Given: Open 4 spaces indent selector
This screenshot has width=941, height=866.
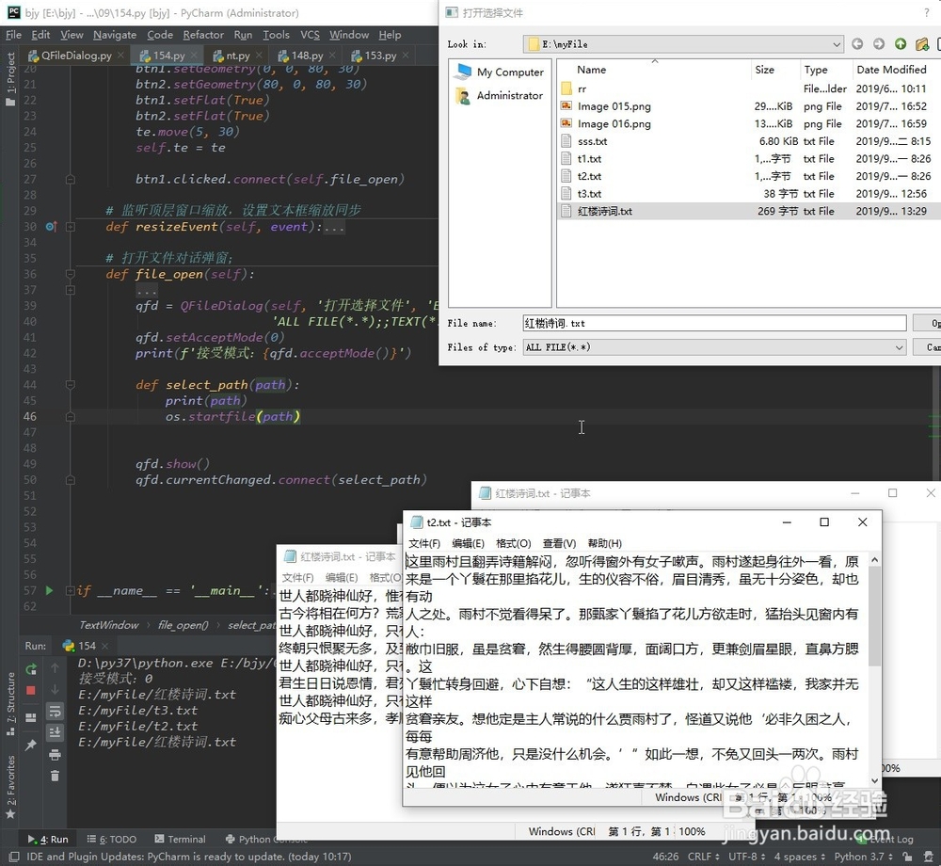Looking at the screenshot, I should (799, 857).
